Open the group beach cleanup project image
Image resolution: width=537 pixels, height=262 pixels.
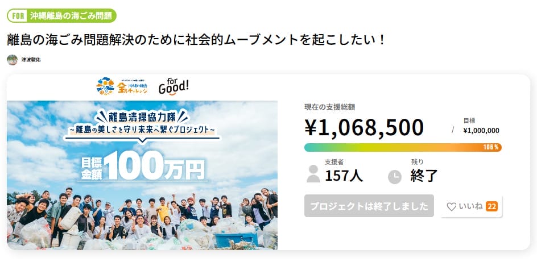pos(142,176)
